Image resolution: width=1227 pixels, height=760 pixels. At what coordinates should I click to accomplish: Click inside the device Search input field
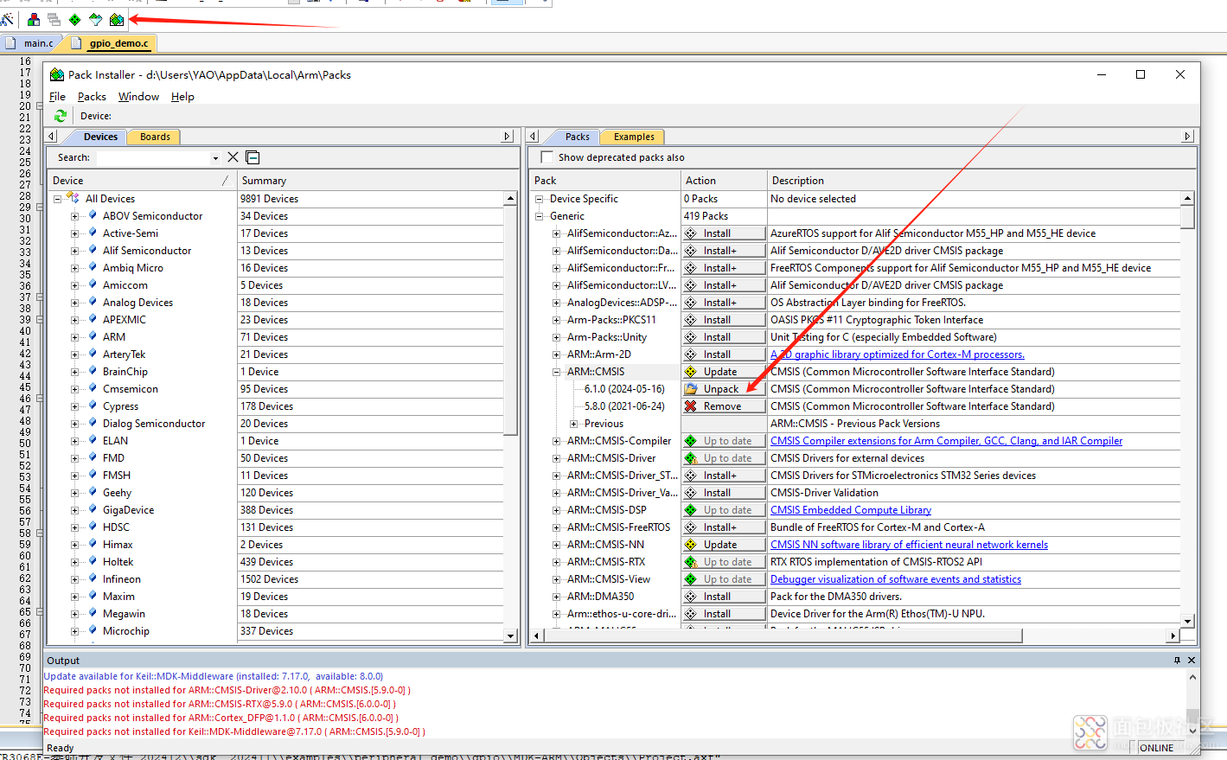click(x=152, y=157)
